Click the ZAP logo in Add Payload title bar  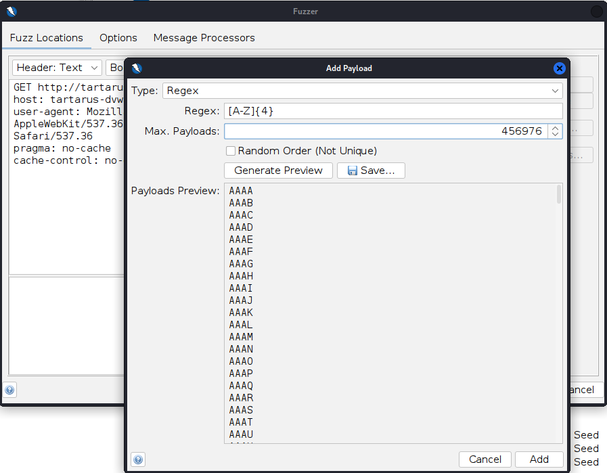pyautogui.click(x=137, y=68)
